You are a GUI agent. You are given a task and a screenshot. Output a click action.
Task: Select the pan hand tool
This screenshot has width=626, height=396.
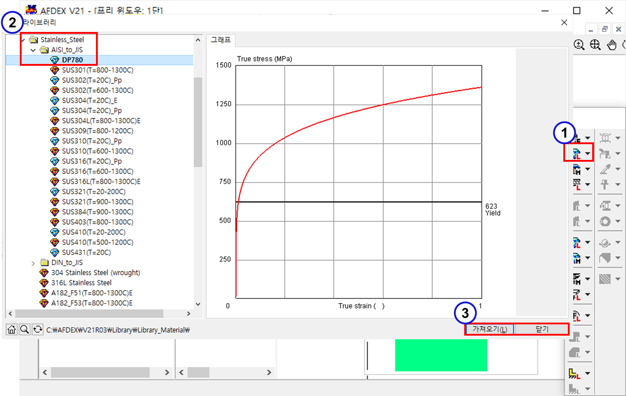coord(611,45)
